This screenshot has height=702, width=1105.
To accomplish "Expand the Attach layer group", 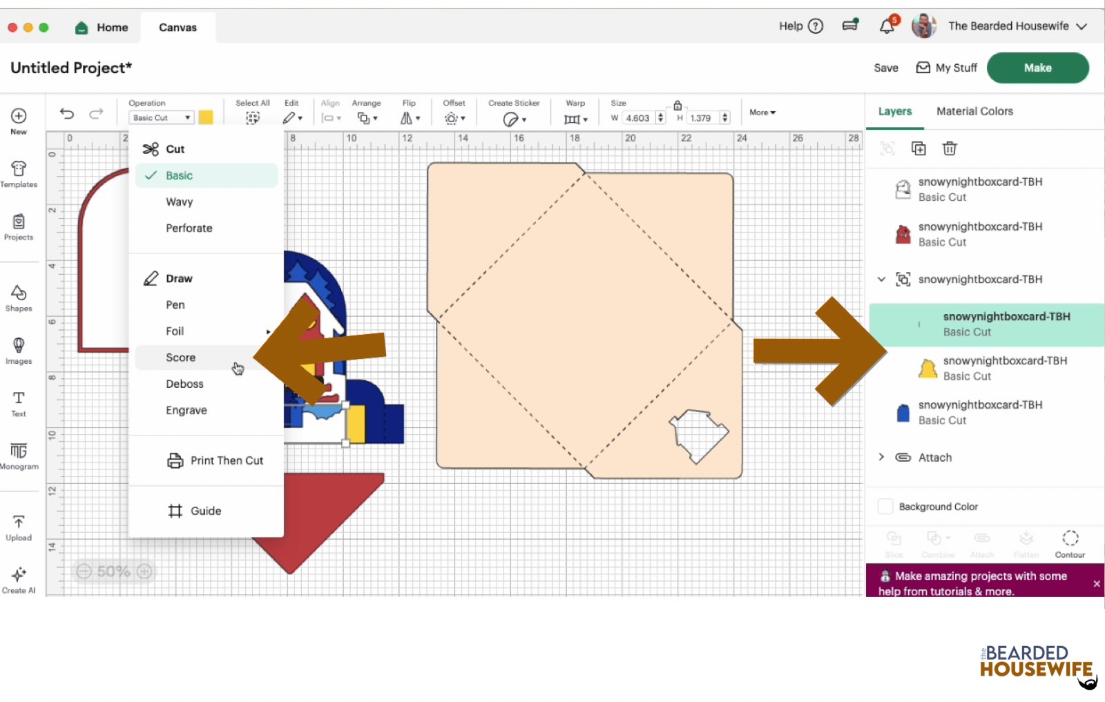I will pyautogui.click(x=881, y=457).
